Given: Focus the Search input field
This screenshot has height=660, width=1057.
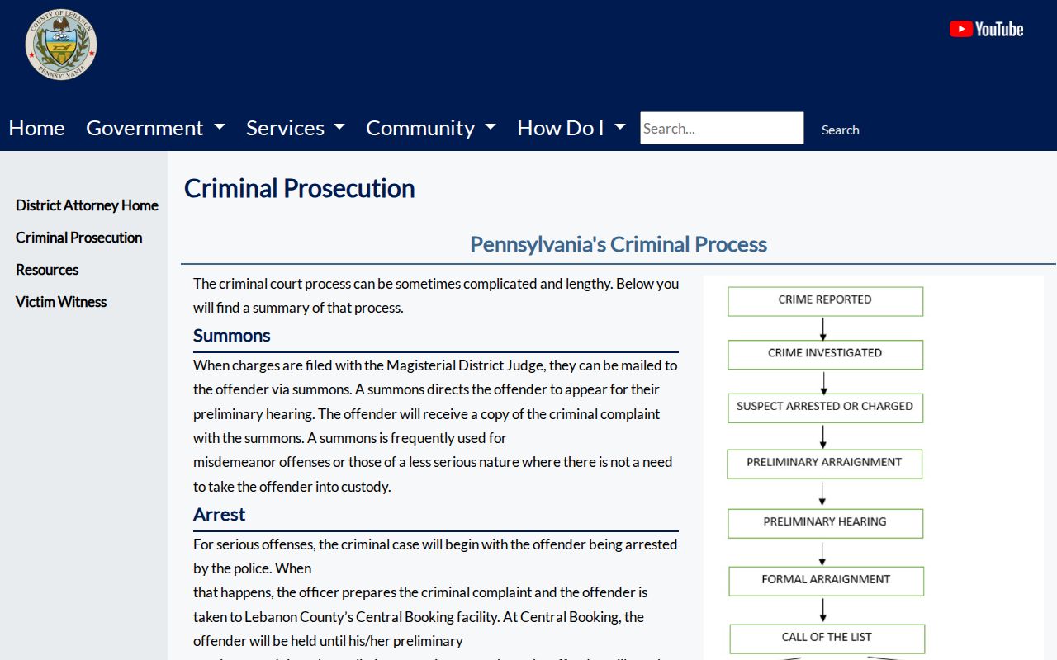Looking at the screenshot, I should [722, 128].
